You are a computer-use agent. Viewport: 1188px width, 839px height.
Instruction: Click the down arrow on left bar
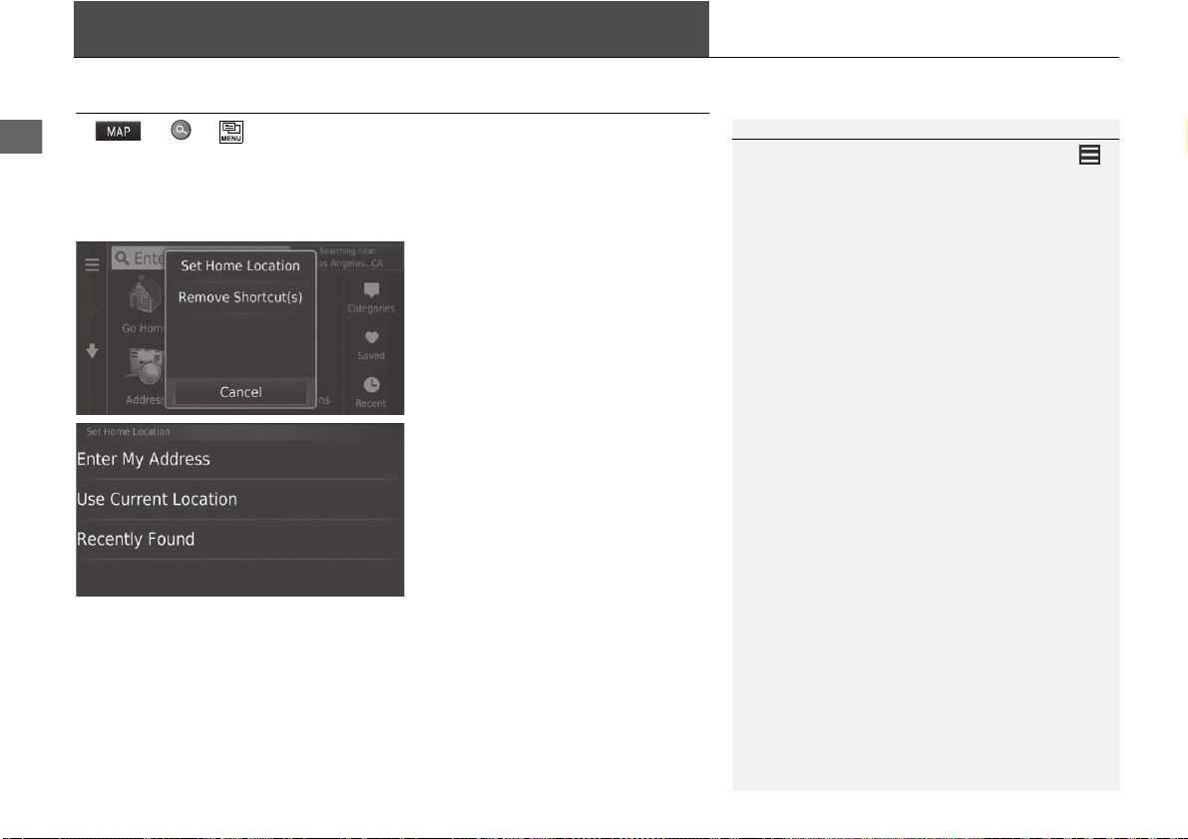click(92, 351)
